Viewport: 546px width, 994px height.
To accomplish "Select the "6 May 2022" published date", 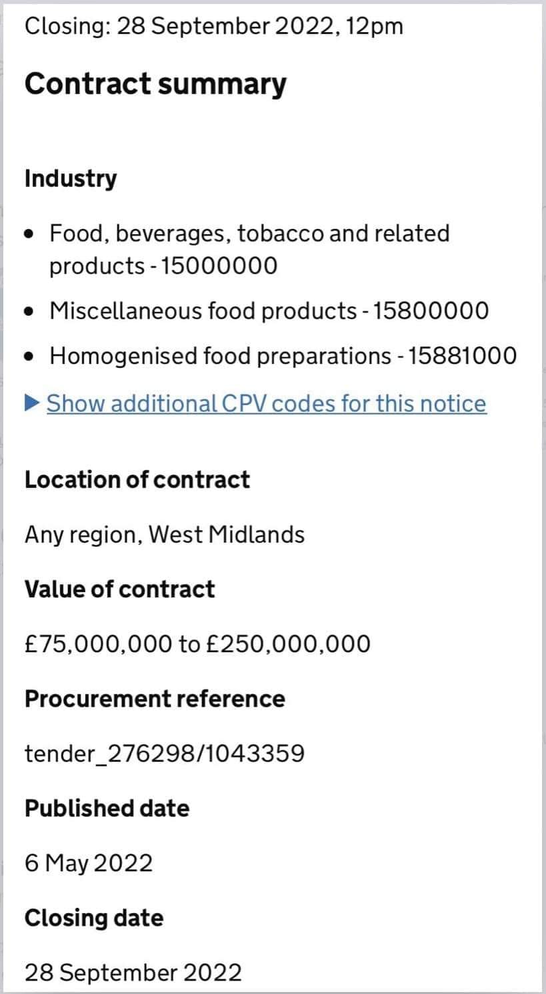I will click(89, 863).
